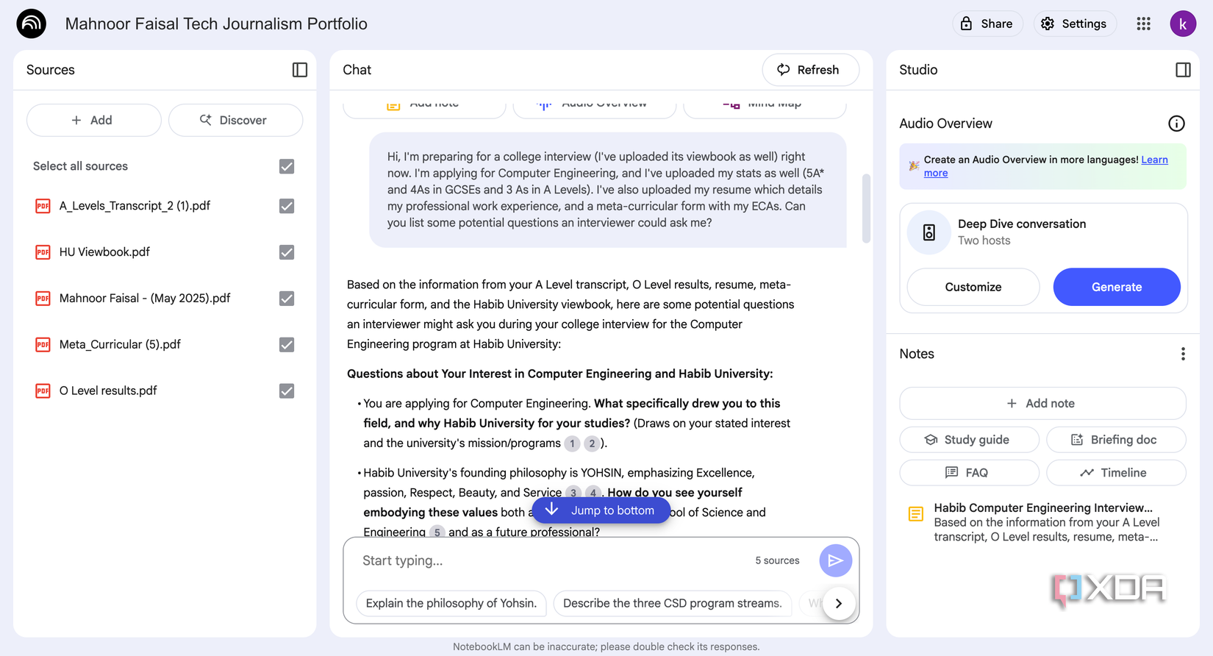Click the Audio Overview info icon

1176,124
